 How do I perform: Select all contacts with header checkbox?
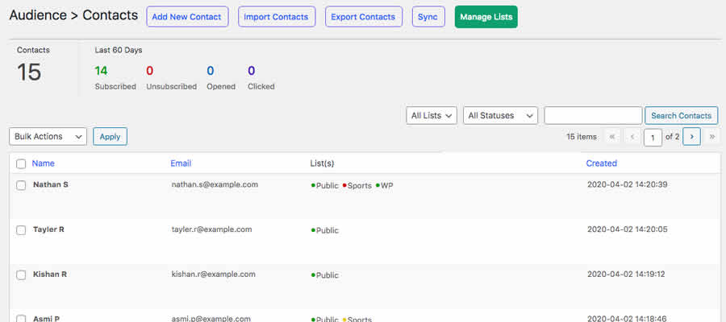(x=21, y=164)
